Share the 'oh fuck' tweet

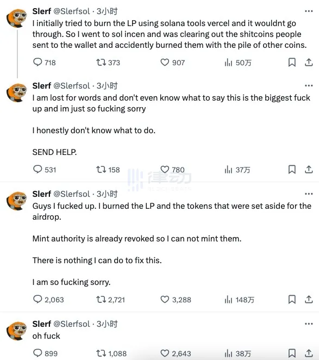(309, 353)
